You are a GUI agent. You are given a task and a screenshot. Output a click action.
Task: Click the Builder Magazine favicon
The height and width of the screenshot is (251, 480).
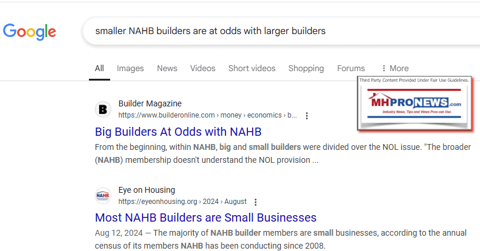pyautogui.click(x=103, y=109)
